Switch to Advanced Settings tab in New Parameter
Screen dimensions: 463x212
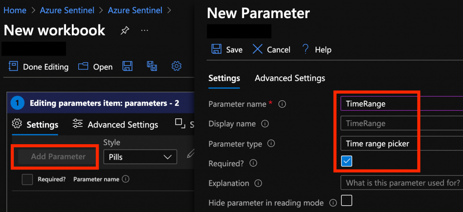point(290,78)
